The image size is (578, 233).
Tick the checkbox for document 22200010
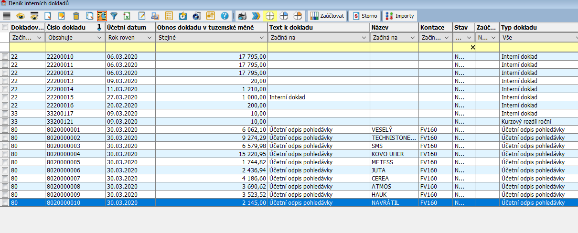5,57
